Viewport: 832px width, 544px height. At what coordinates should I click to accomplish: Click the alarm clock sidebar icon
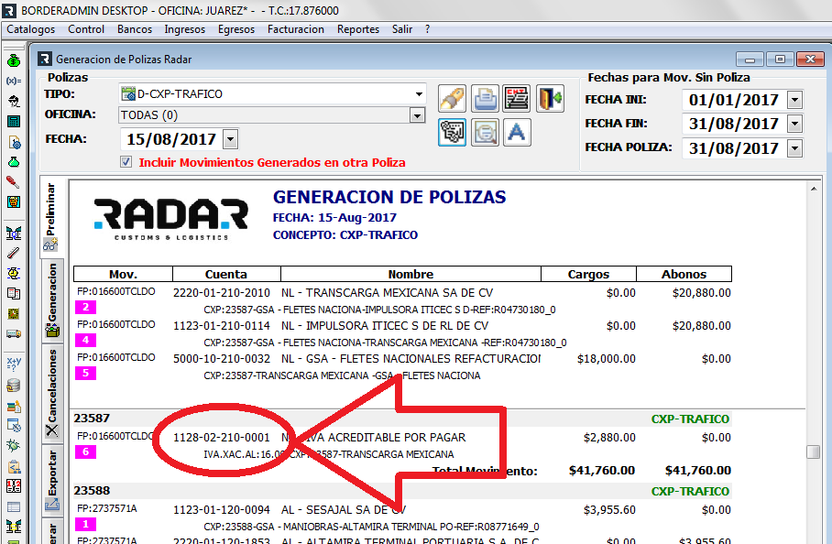(13, 273)
